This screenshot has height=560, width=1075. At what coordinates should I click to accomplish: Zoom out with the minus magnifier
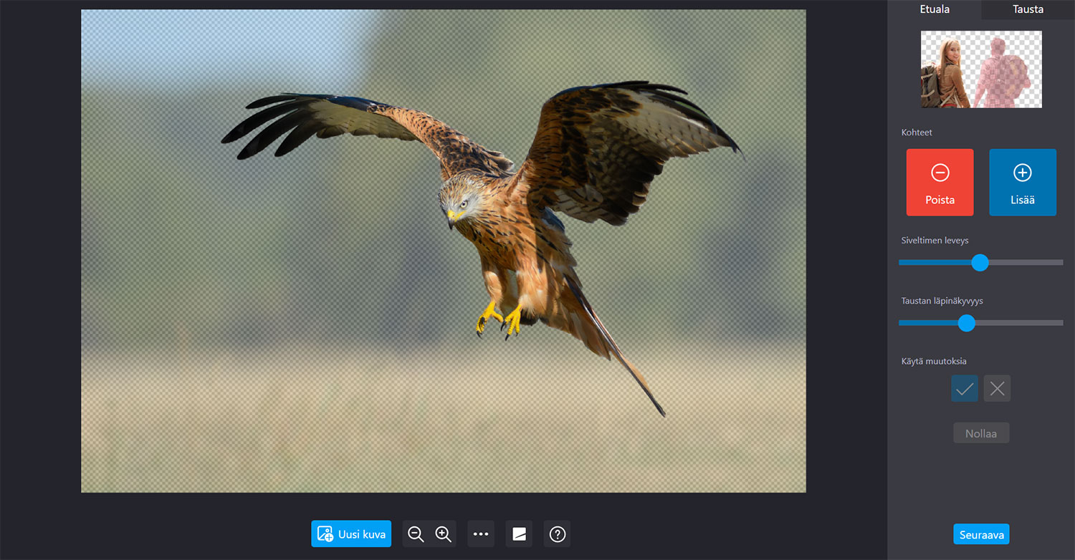point(416,534)
